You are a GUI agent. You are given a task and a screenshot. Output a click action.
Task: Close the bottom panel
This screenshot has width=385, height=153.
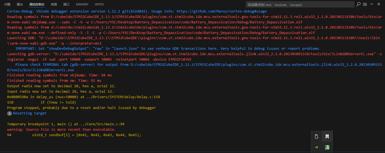pos(378,4)
